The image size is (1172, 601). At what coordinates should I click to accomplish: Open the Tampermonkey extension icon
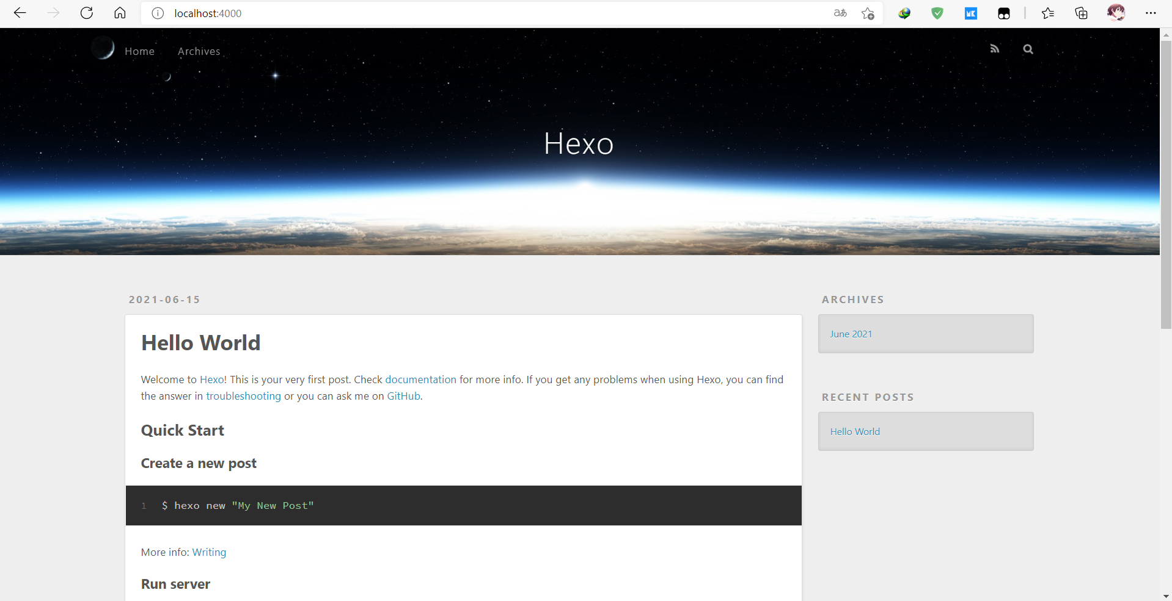pos(1003,13)
